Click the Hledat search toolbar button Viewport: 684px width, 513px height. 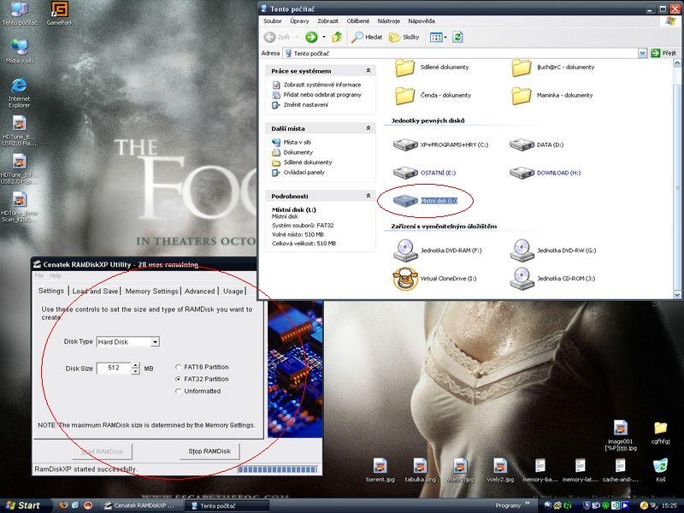click(367, 37)
